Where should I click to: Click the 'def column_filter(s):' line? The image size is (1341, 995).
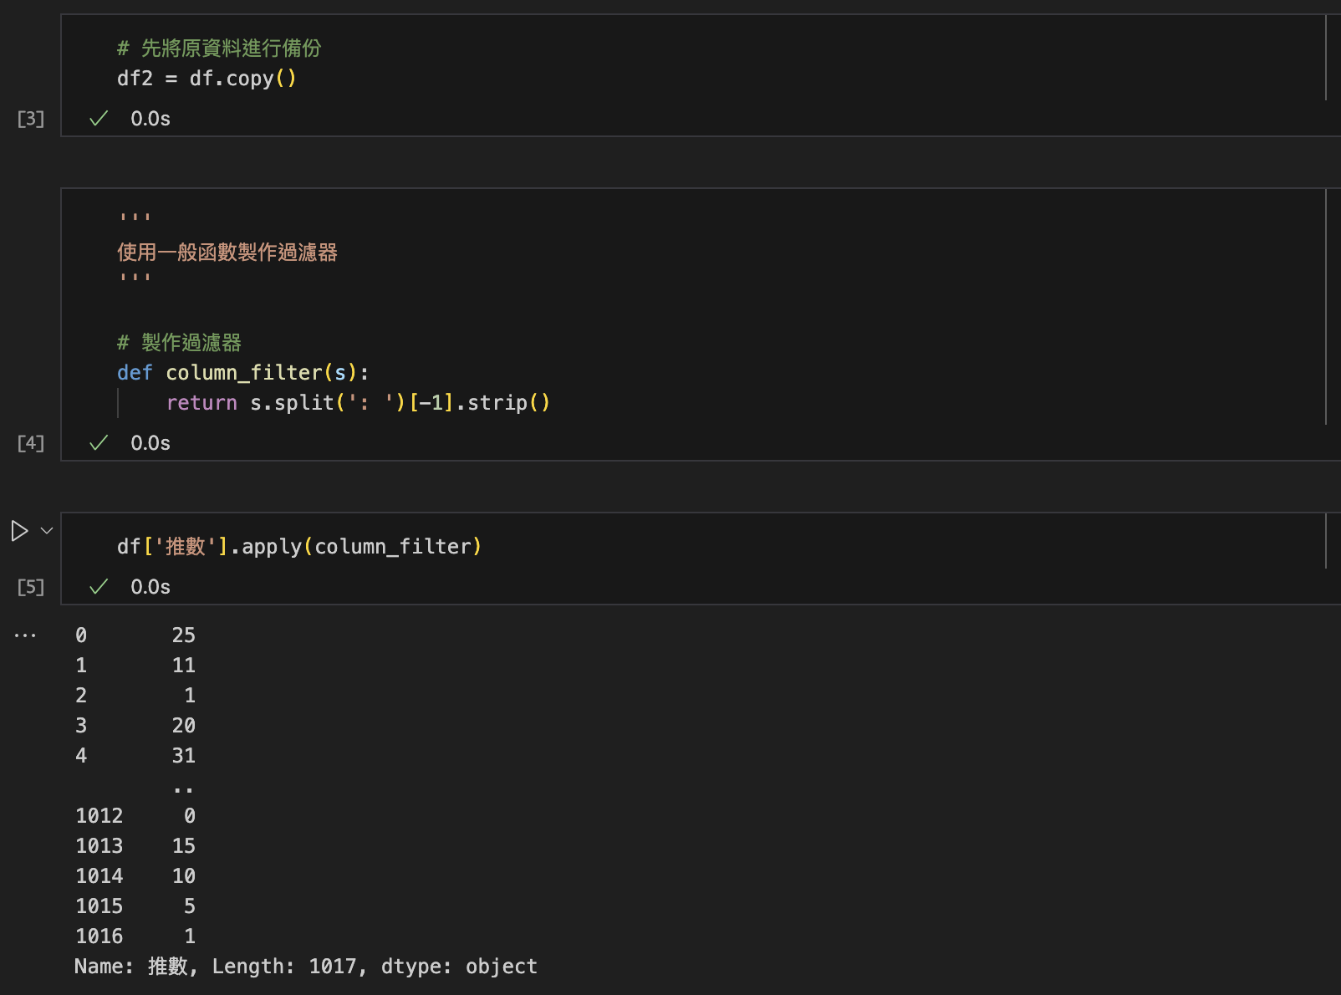point(242,373)
